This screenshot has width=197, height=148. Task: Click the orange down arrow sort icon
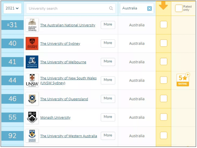coord(163,5)
